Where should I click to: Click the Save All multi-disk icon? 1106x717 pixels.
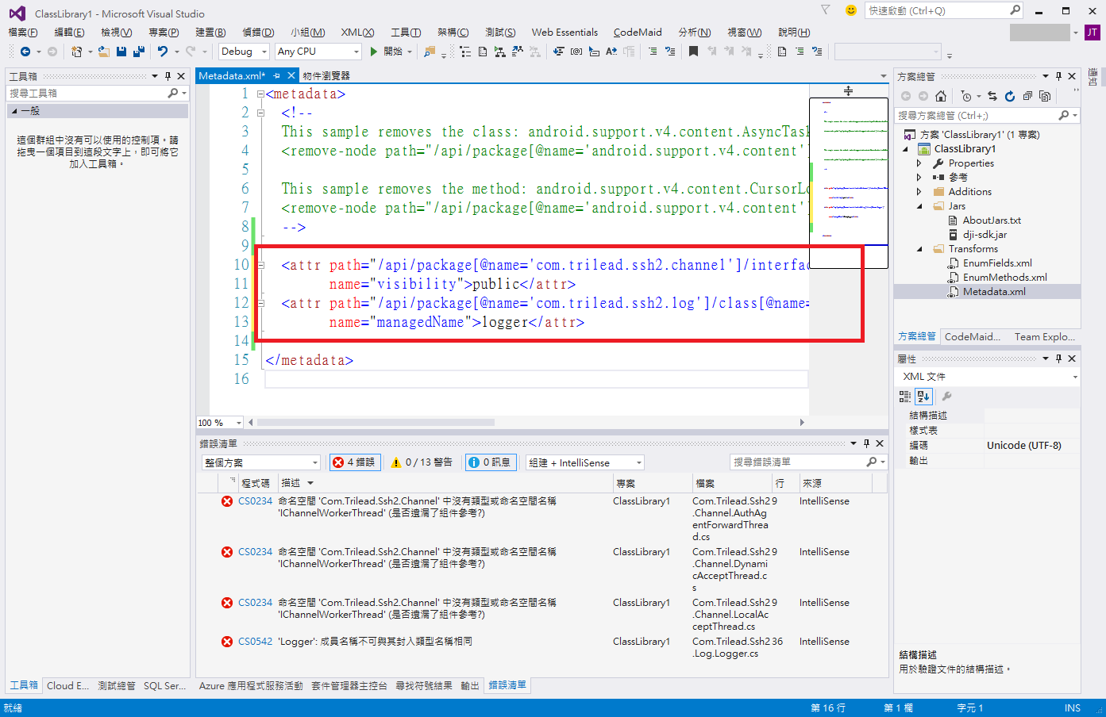139,52
